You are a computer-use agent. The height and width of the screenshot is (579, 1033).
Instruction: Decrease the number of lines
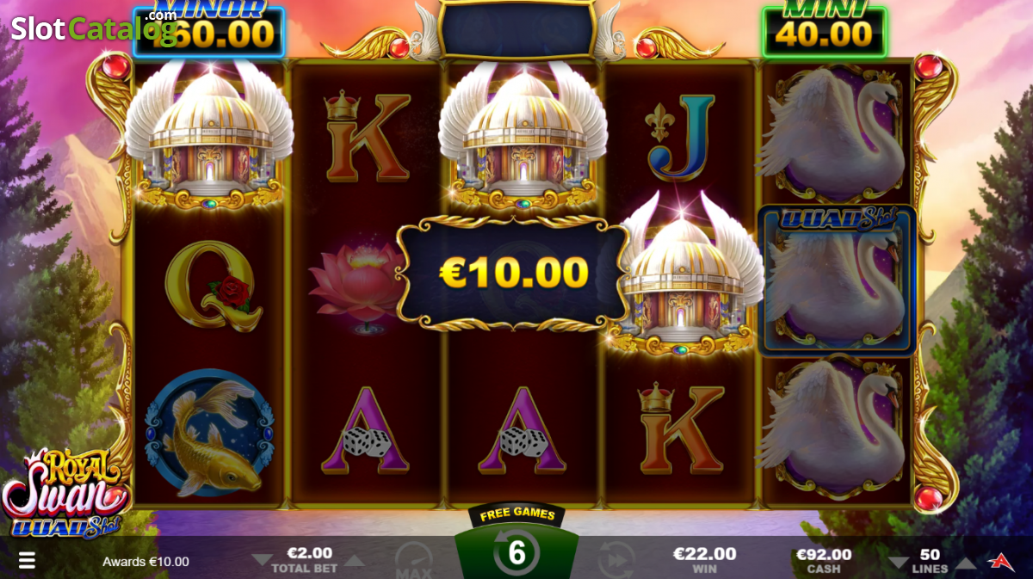tap(899, 564)
